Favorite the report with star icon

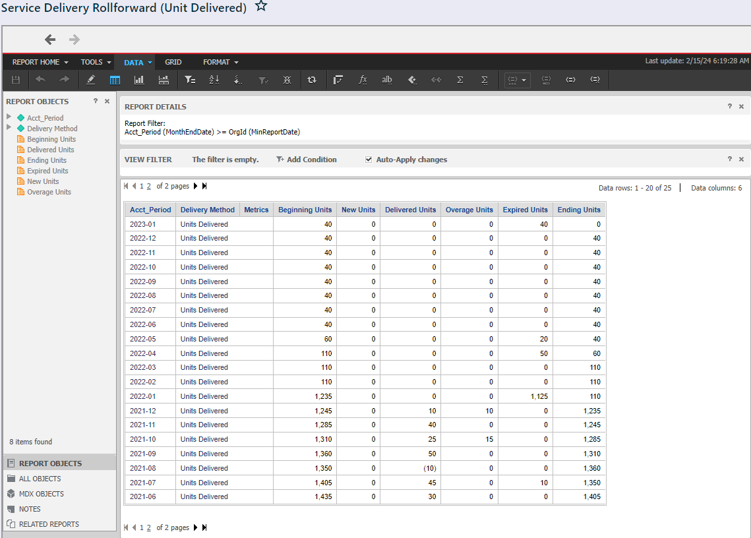point(261,7)
